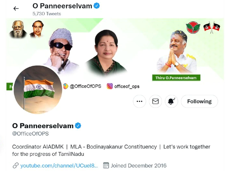
Task: Click the 5,730 Tweets count
Action: (x=47, y=14)
